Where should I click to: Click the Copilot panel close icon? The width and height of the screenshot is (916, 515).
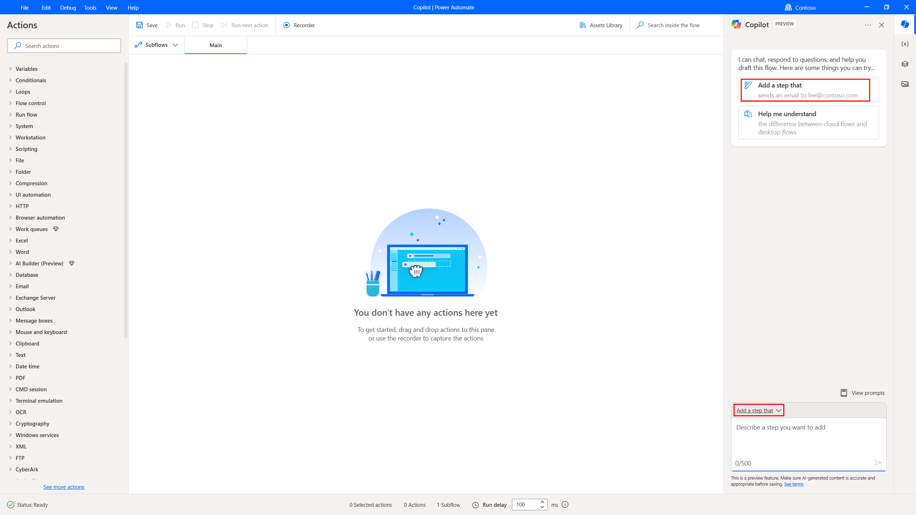point(881,25)
